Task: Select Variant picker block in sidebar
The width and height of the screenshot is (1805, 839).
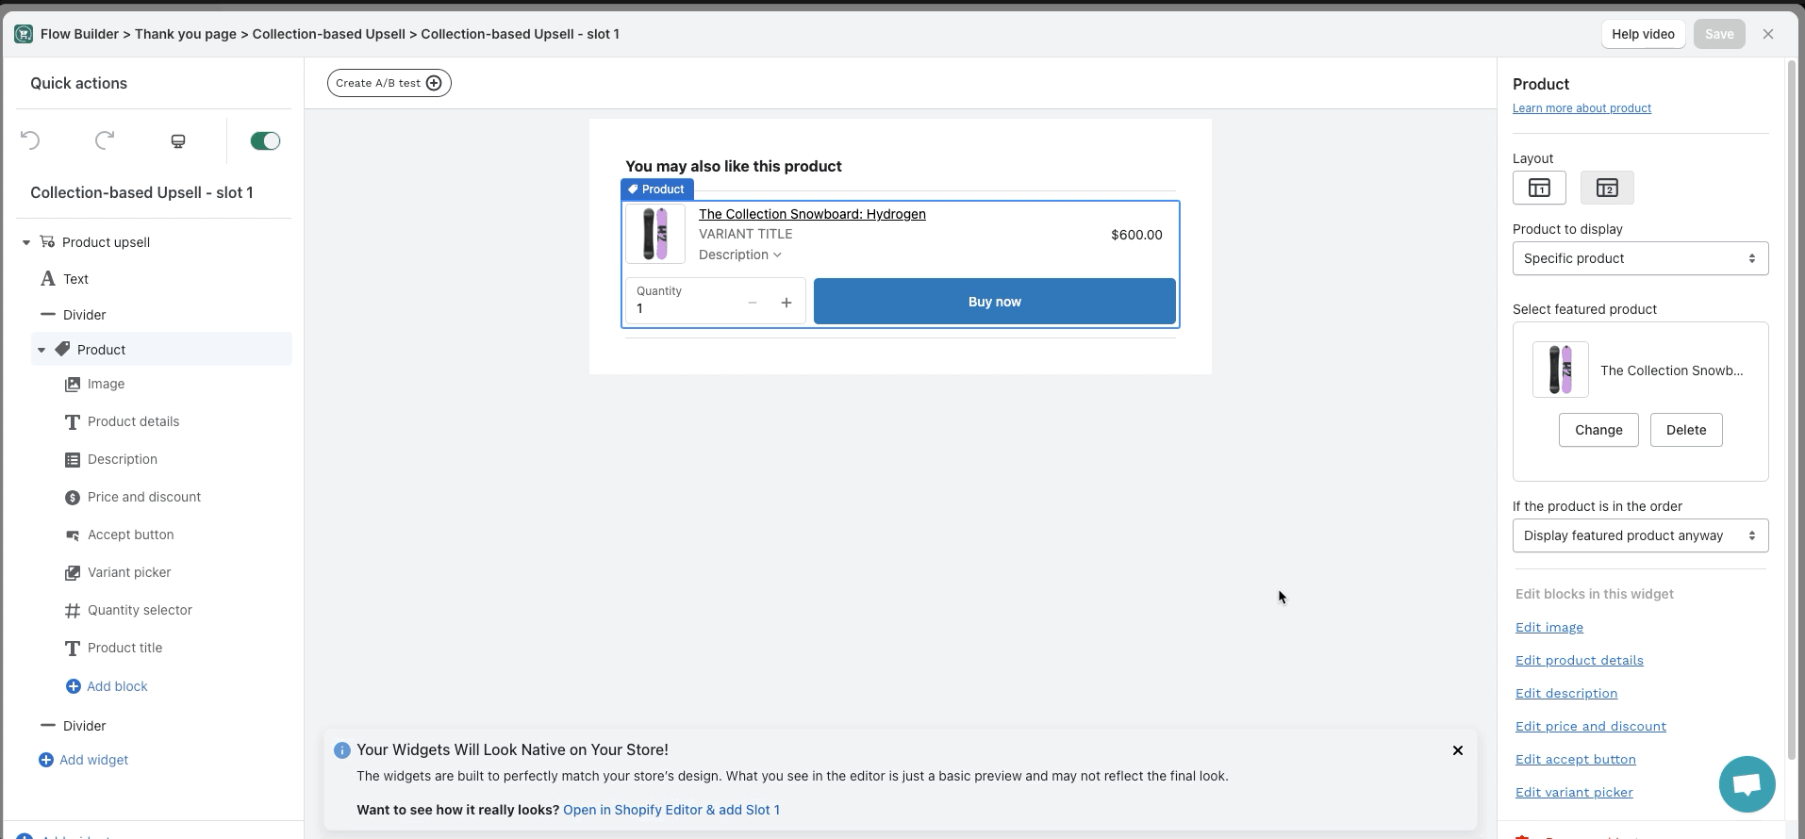Action: tap(129, 572)
